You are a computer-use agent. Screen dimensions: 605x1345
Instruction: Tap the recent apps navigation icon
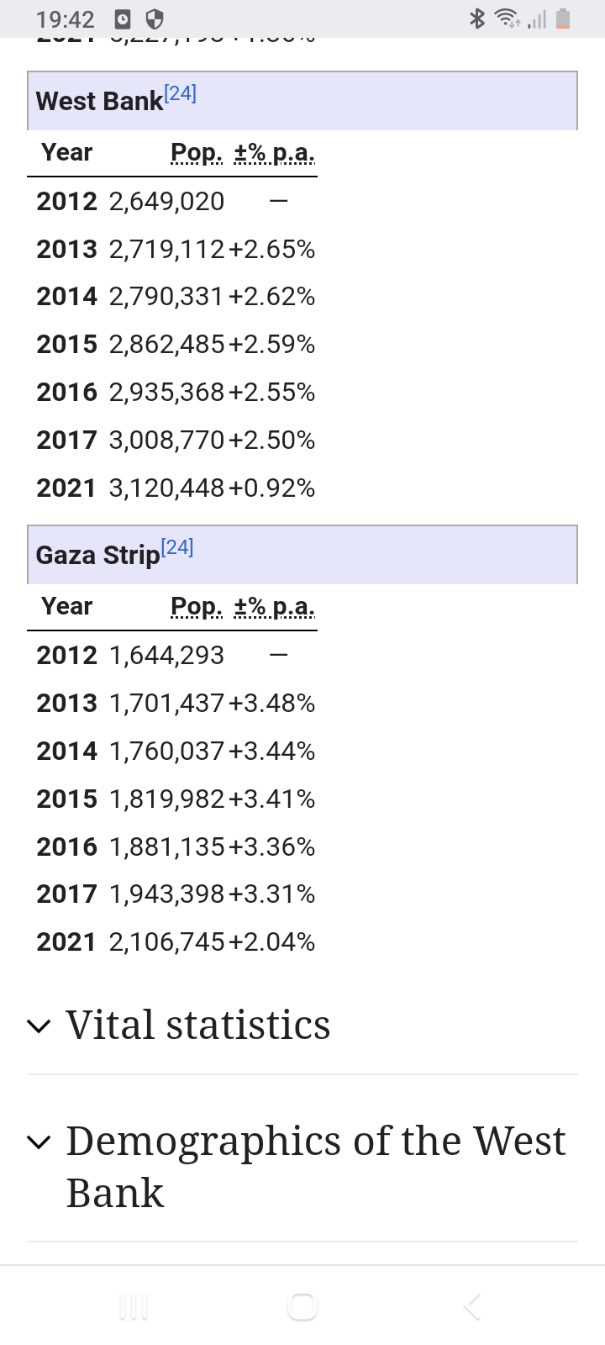pyautogui.click(x=134, y=1306)
